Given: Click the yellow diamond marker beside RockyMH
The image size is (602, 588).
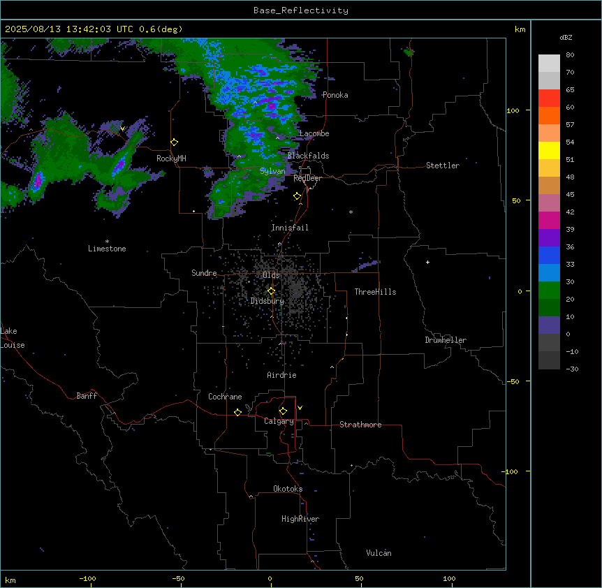Looking at the screenshot, I should pyautogui.click(x=175, y=142).
